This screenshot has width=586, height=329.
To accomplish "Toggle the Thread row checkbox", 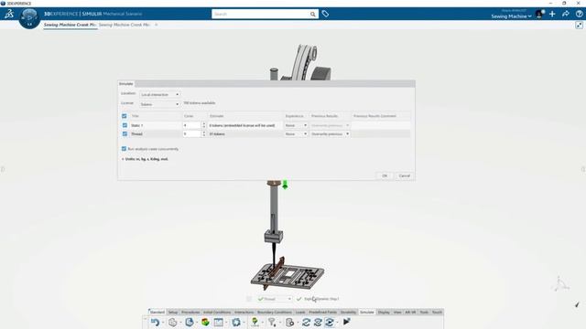I will [x=125, y=134].
